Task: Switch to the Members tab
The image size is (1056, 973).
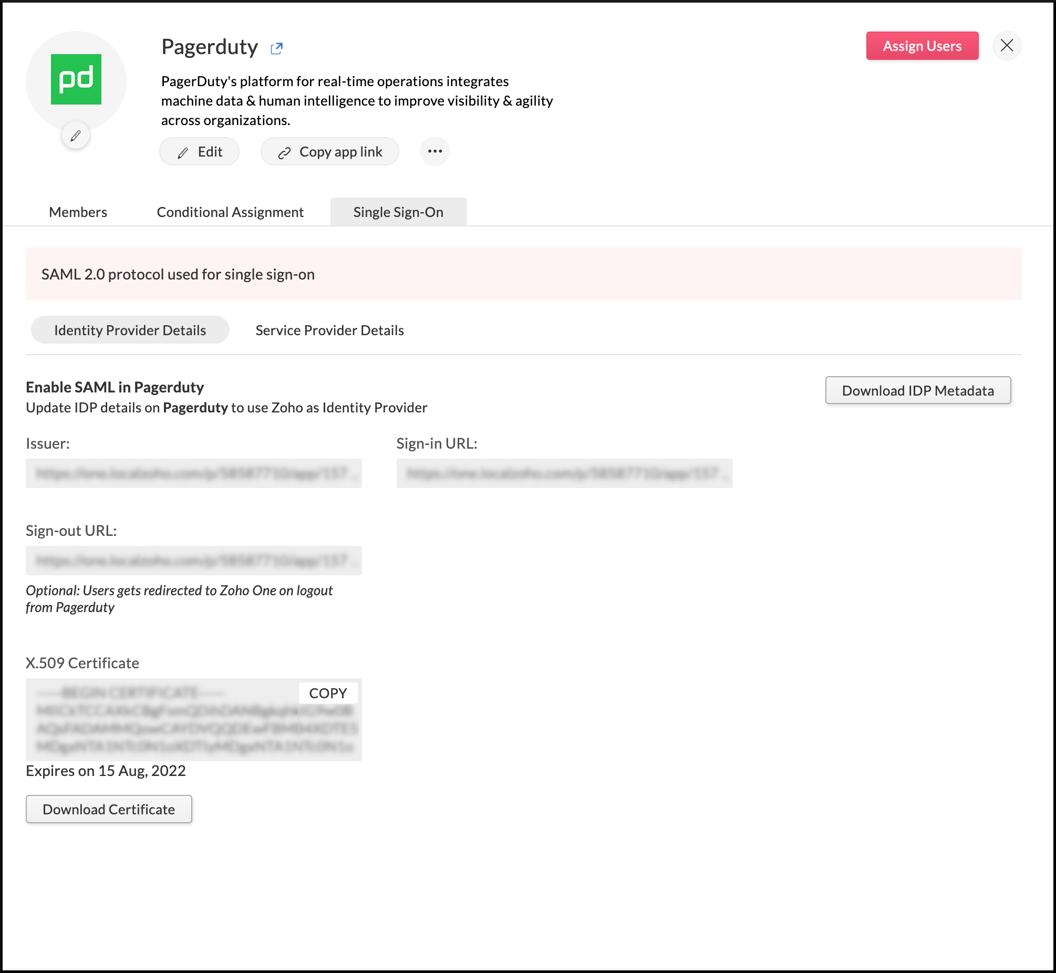Action: [78, 212]
